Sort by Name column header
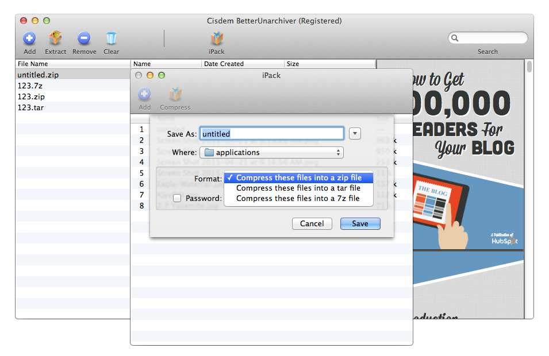Screen dimensions: 549x356 click(166, 64)
